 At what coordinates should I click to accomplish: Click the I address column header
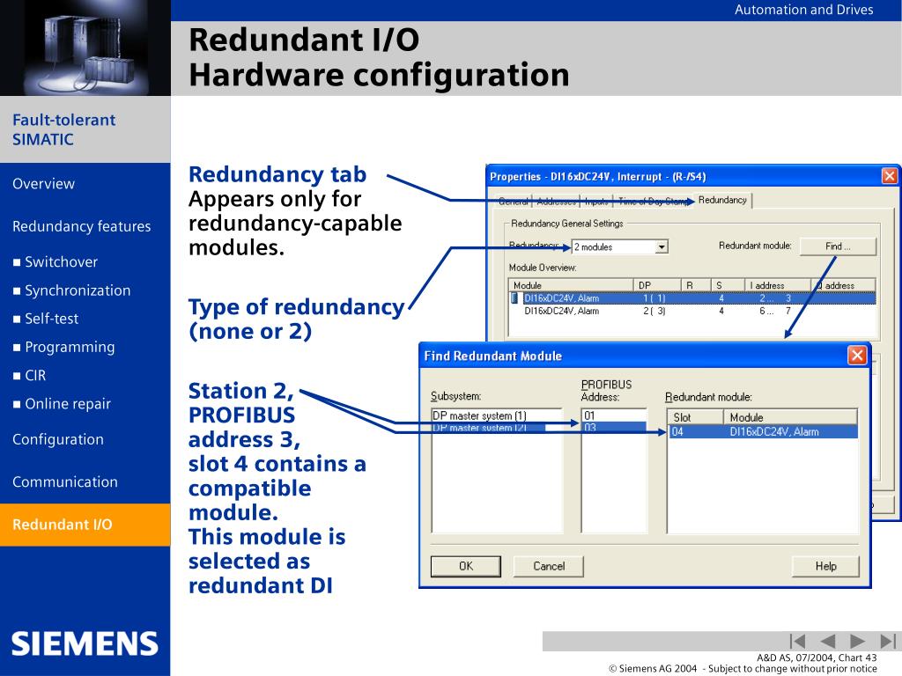click(778, 285)
